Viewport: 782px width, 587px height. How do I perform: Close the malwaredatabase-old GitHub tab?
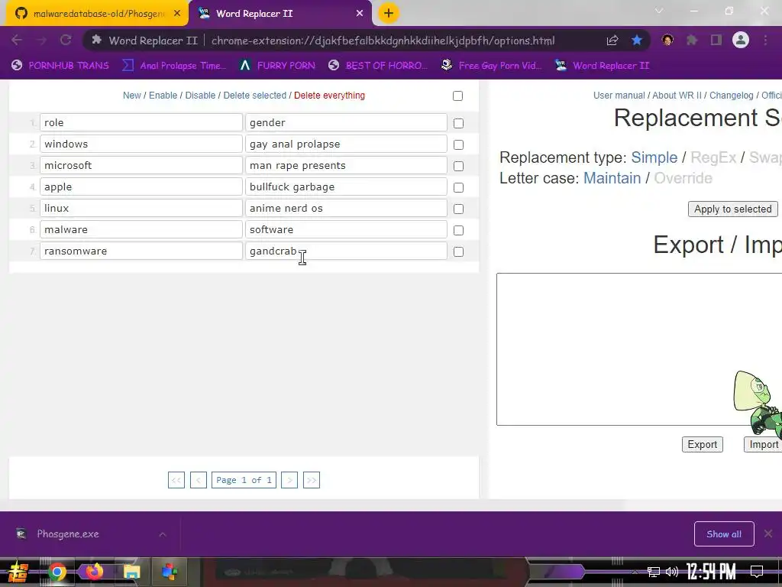(177, 14)
